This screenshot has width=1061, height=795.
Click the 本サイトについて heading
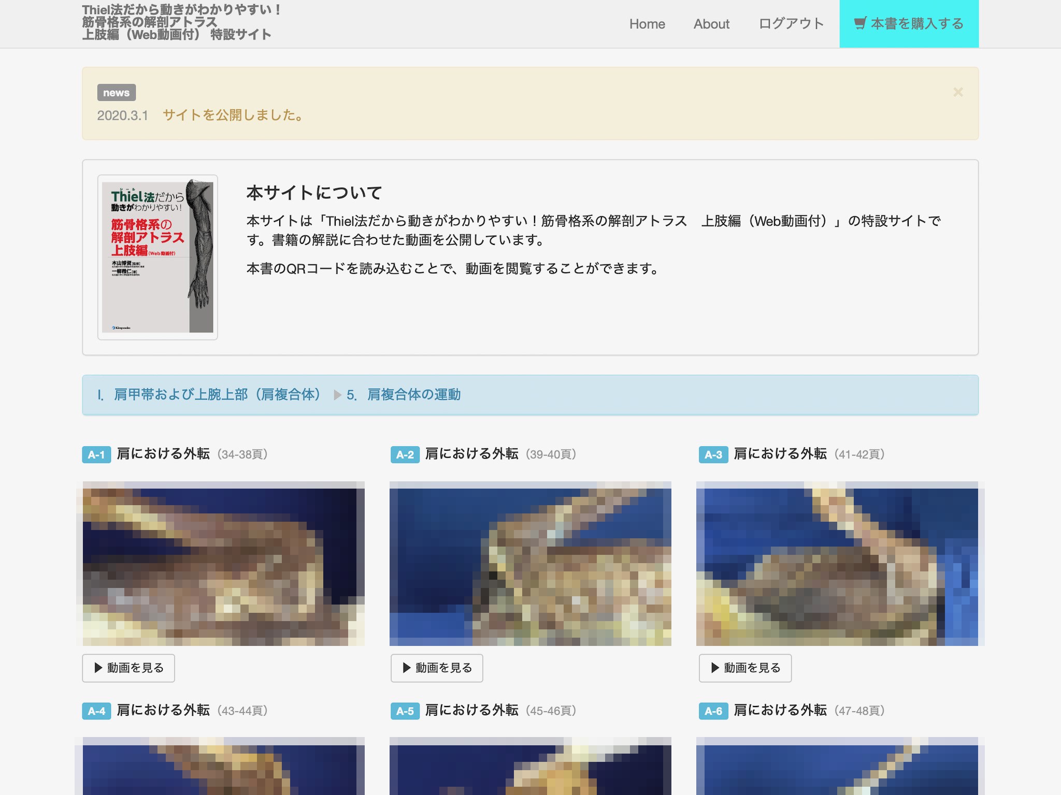pos(314,193)
